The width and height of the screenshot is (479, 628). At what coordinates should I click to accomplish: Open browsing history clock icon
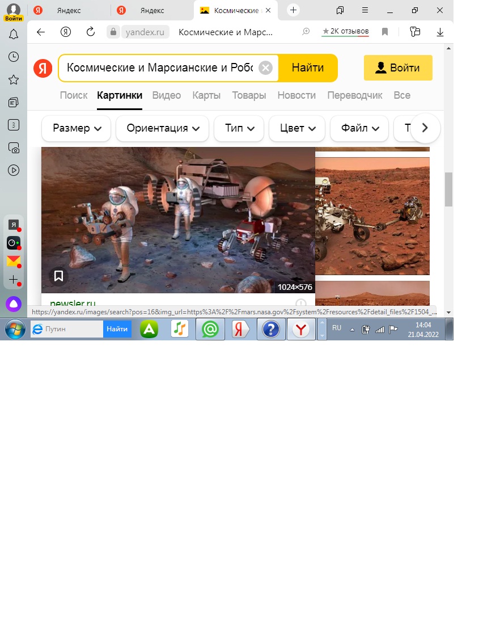[14, 57]
